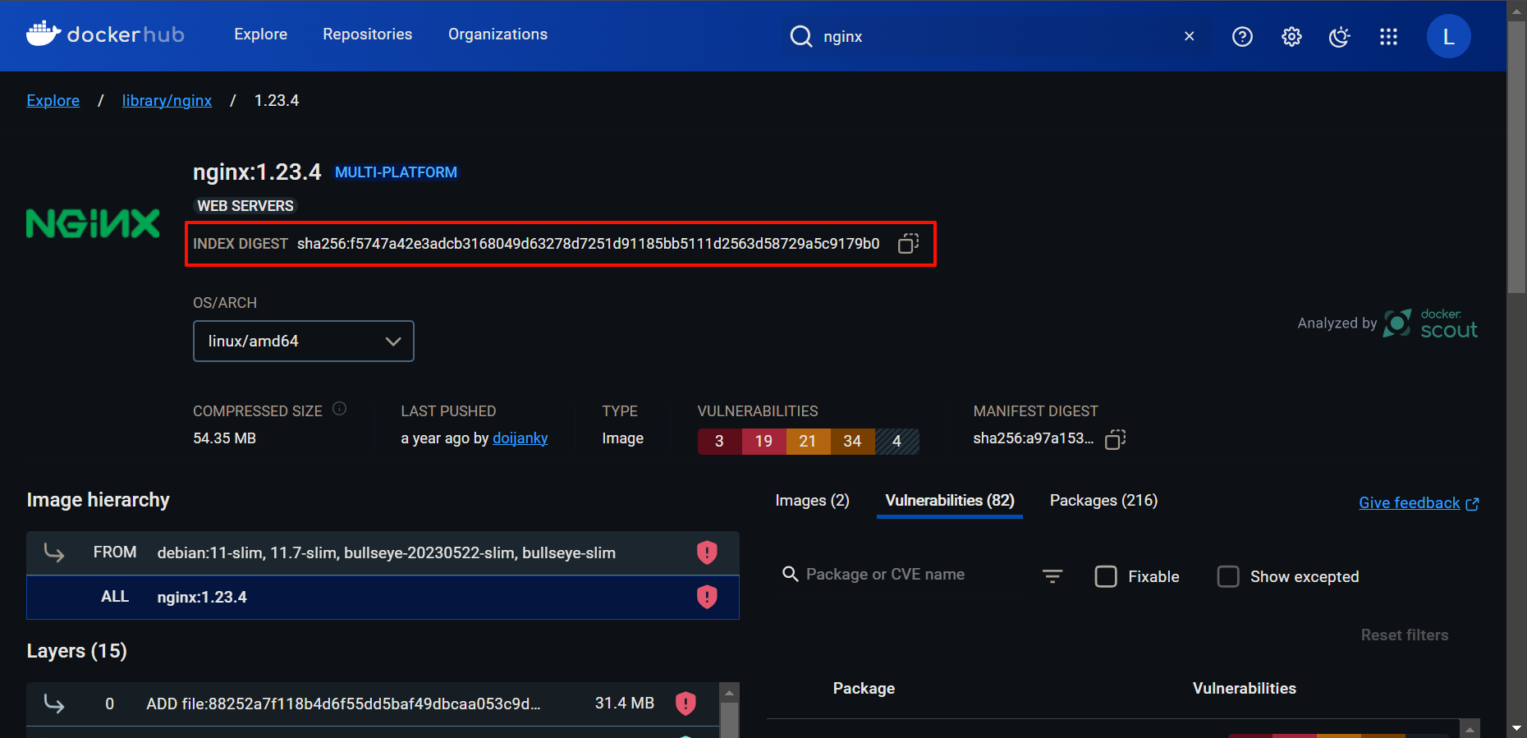Click the WEB SERVERS category tag
1527x738 pixels.
[245, 206]
